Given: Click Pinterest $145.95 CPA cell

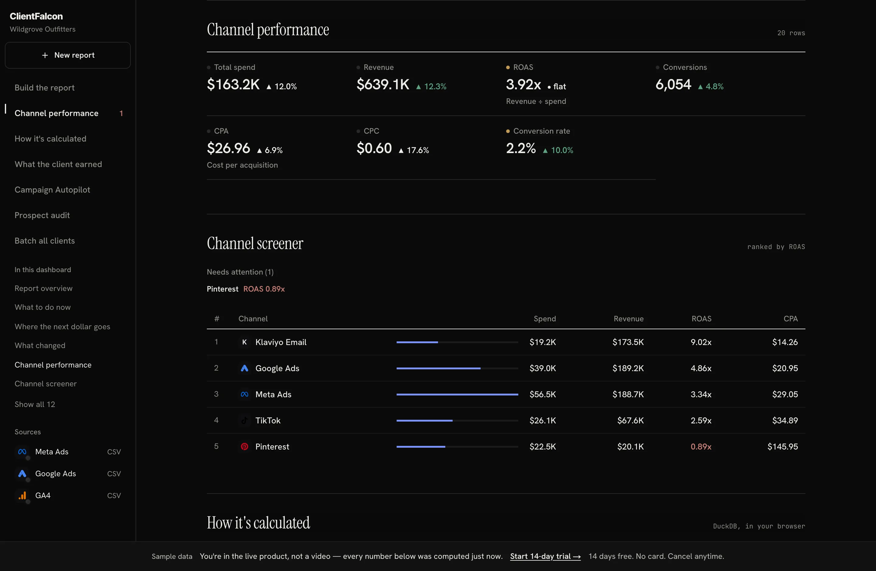Looking at the screenshot, I should pos(783,446).
